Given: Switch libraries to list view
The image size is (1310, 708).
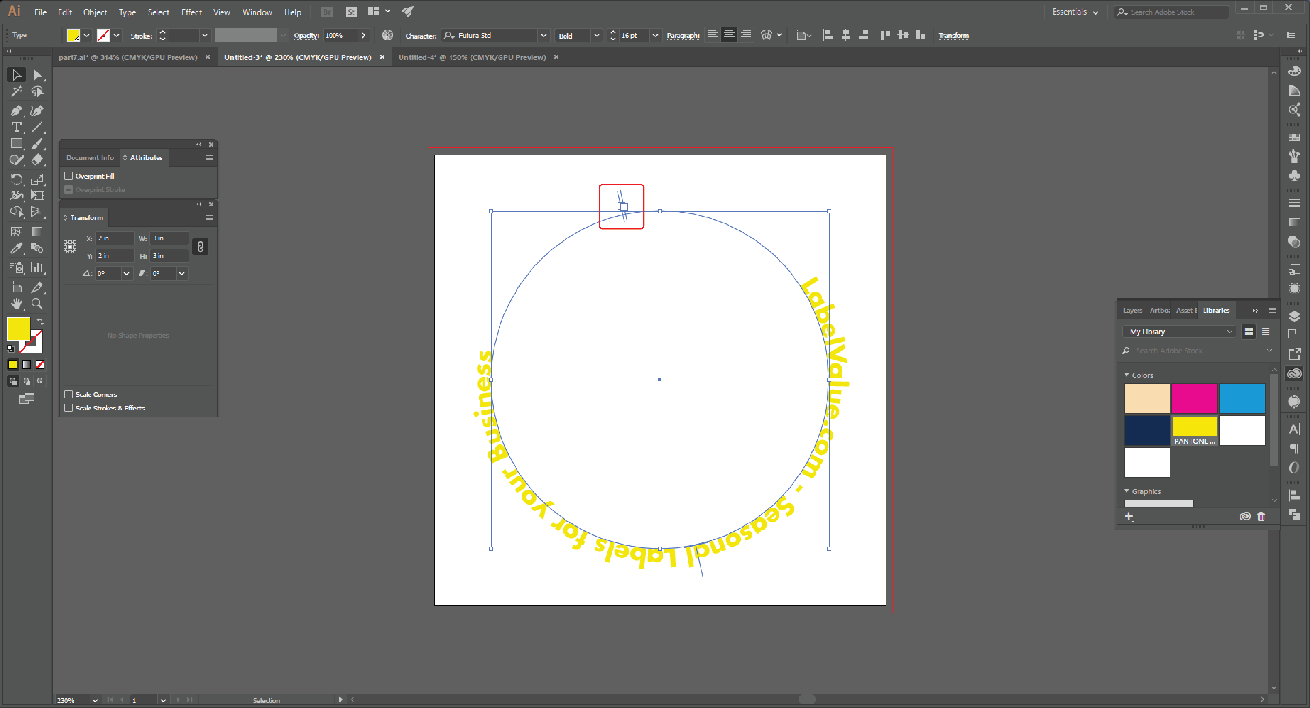Looking at the screenshot, I should click(1266, 331).
